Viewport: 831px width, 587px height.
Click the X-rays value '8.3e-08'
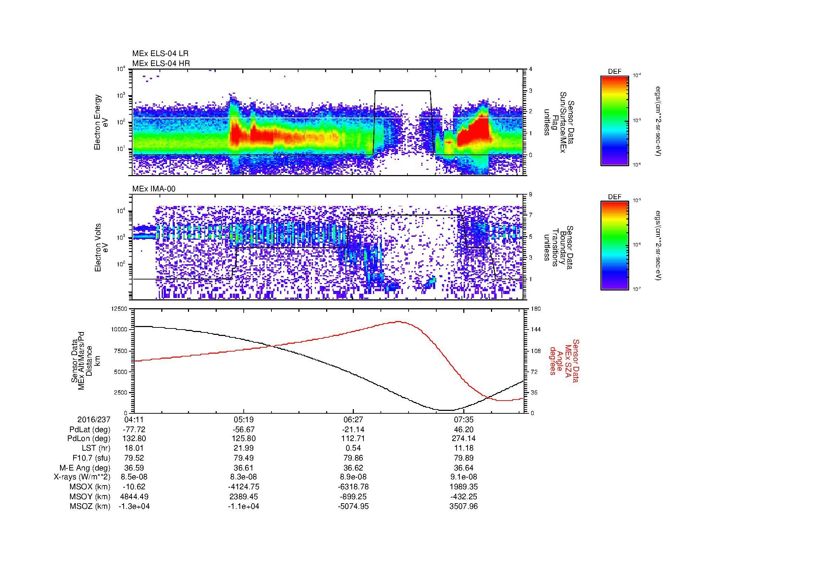pos(243,477)
